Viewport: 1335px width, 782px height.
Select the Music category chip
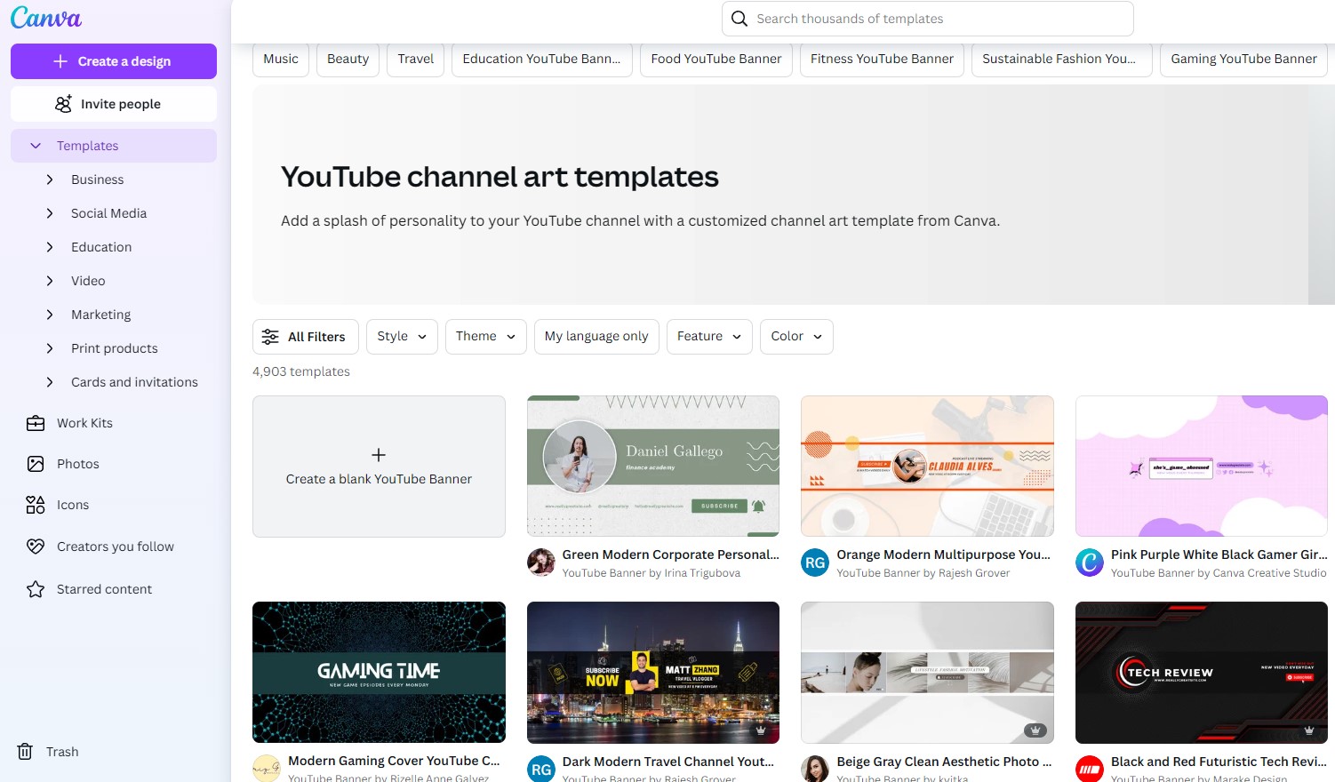[x=281, y=60]
